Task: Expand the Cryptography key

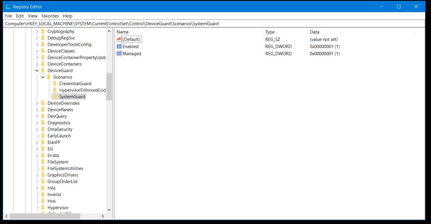Action: point(37,31)
